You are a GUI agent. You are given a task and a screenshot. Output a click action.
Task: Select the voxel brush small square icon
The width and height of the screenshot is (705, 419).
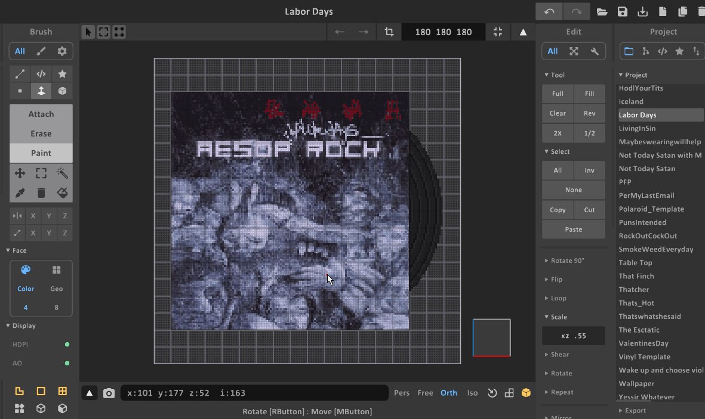point(20,91)
